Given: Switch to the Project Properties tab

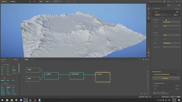Looking at the screenshot, I should point(157,5).
